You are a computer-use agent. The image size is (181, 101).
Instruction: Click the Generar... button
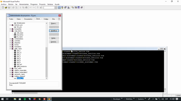point(54,42)
